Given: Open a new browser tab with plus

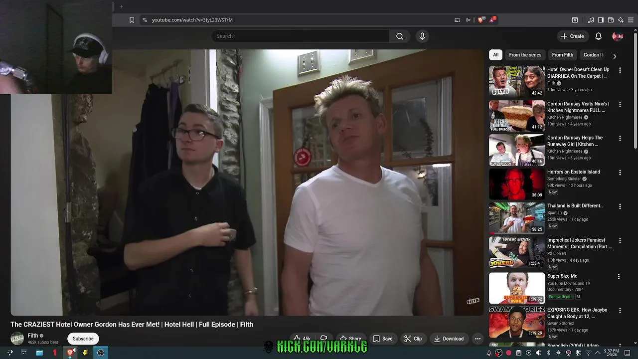Looking at the screenshot, I should 121,6.
